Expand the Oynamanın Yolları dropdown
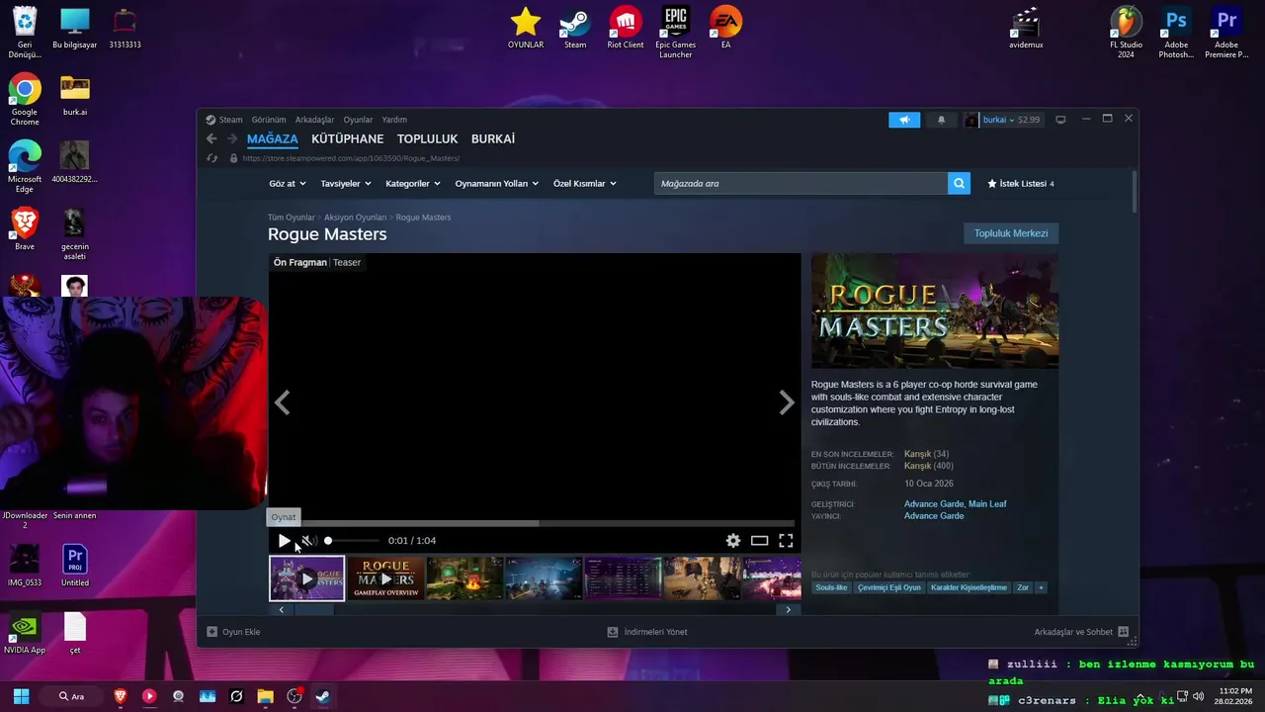This screenshot has width=1265, height=712. tap(497, 184)
